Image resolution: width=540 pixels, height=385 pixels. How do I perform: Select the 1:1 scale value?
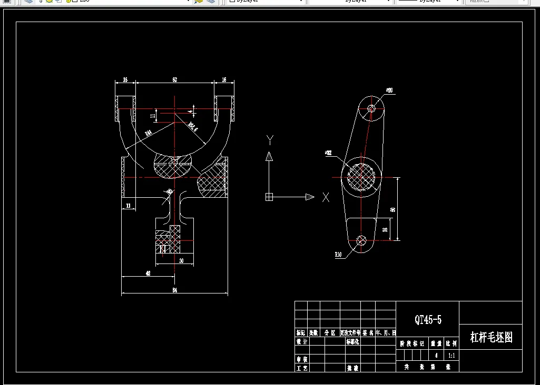pyautogui.click(x=451, y=356)
